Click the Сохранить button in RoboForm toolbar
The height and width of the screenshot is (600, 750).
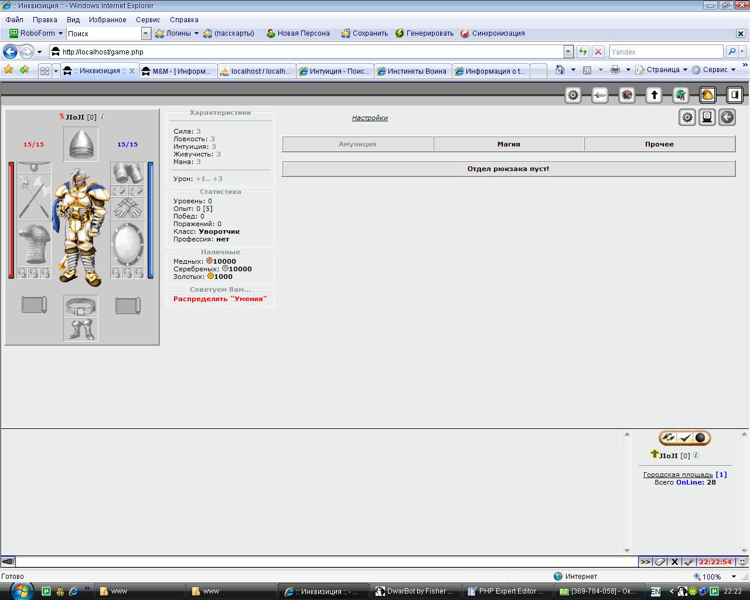(364, 33)
